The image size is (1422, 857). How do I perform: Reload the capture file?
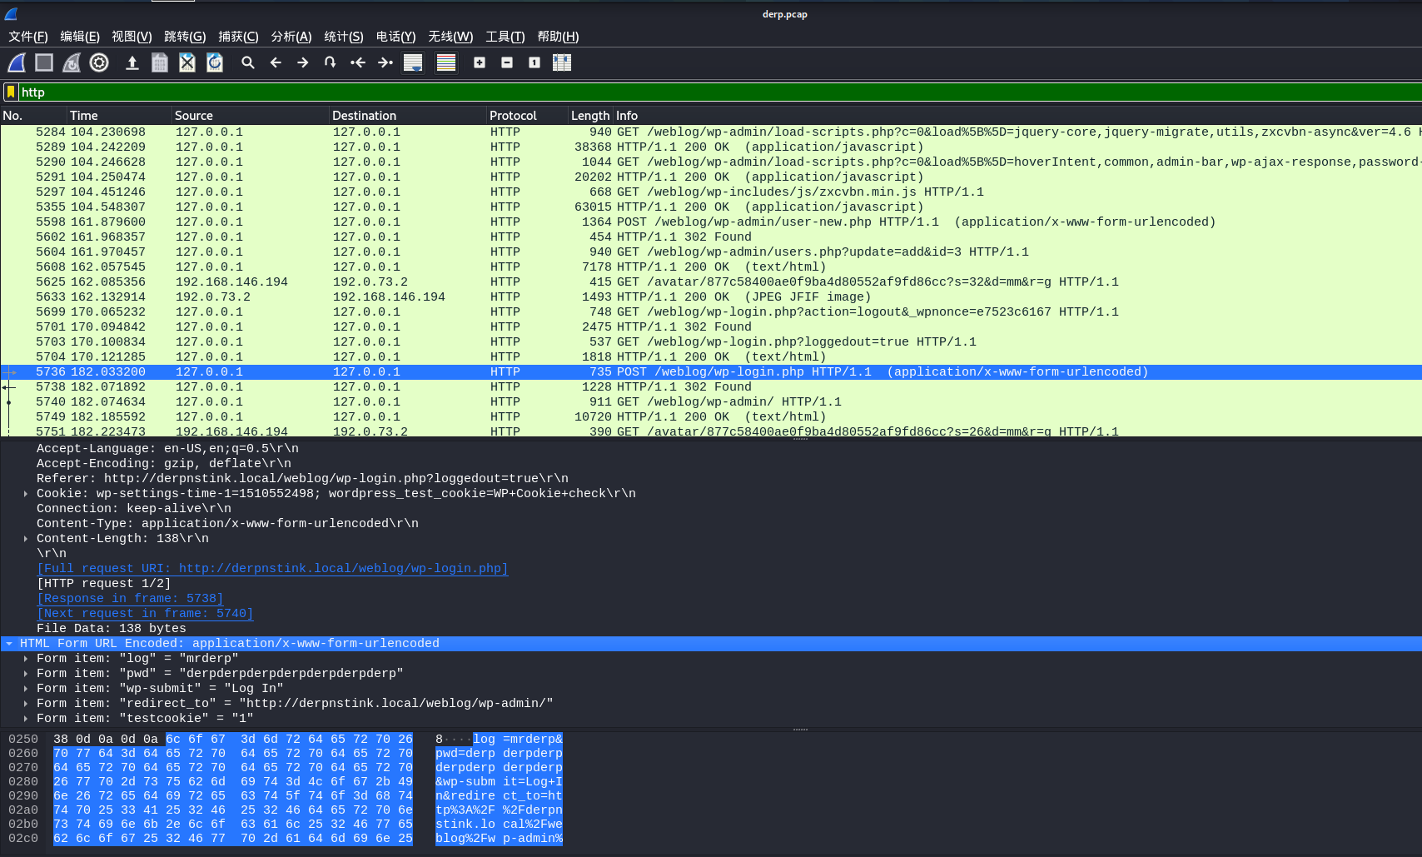click(215, 62)
